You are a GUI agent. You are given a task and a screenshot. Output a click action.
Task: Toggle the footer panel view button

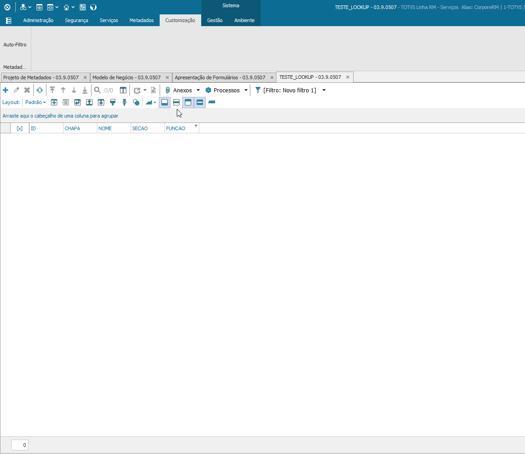[x=165, y=102]
